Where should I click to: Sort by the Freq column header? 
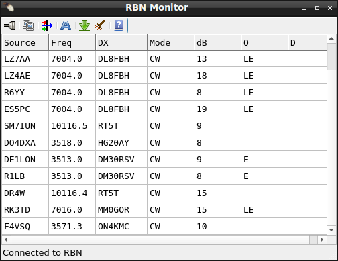(x=72, y=42)
